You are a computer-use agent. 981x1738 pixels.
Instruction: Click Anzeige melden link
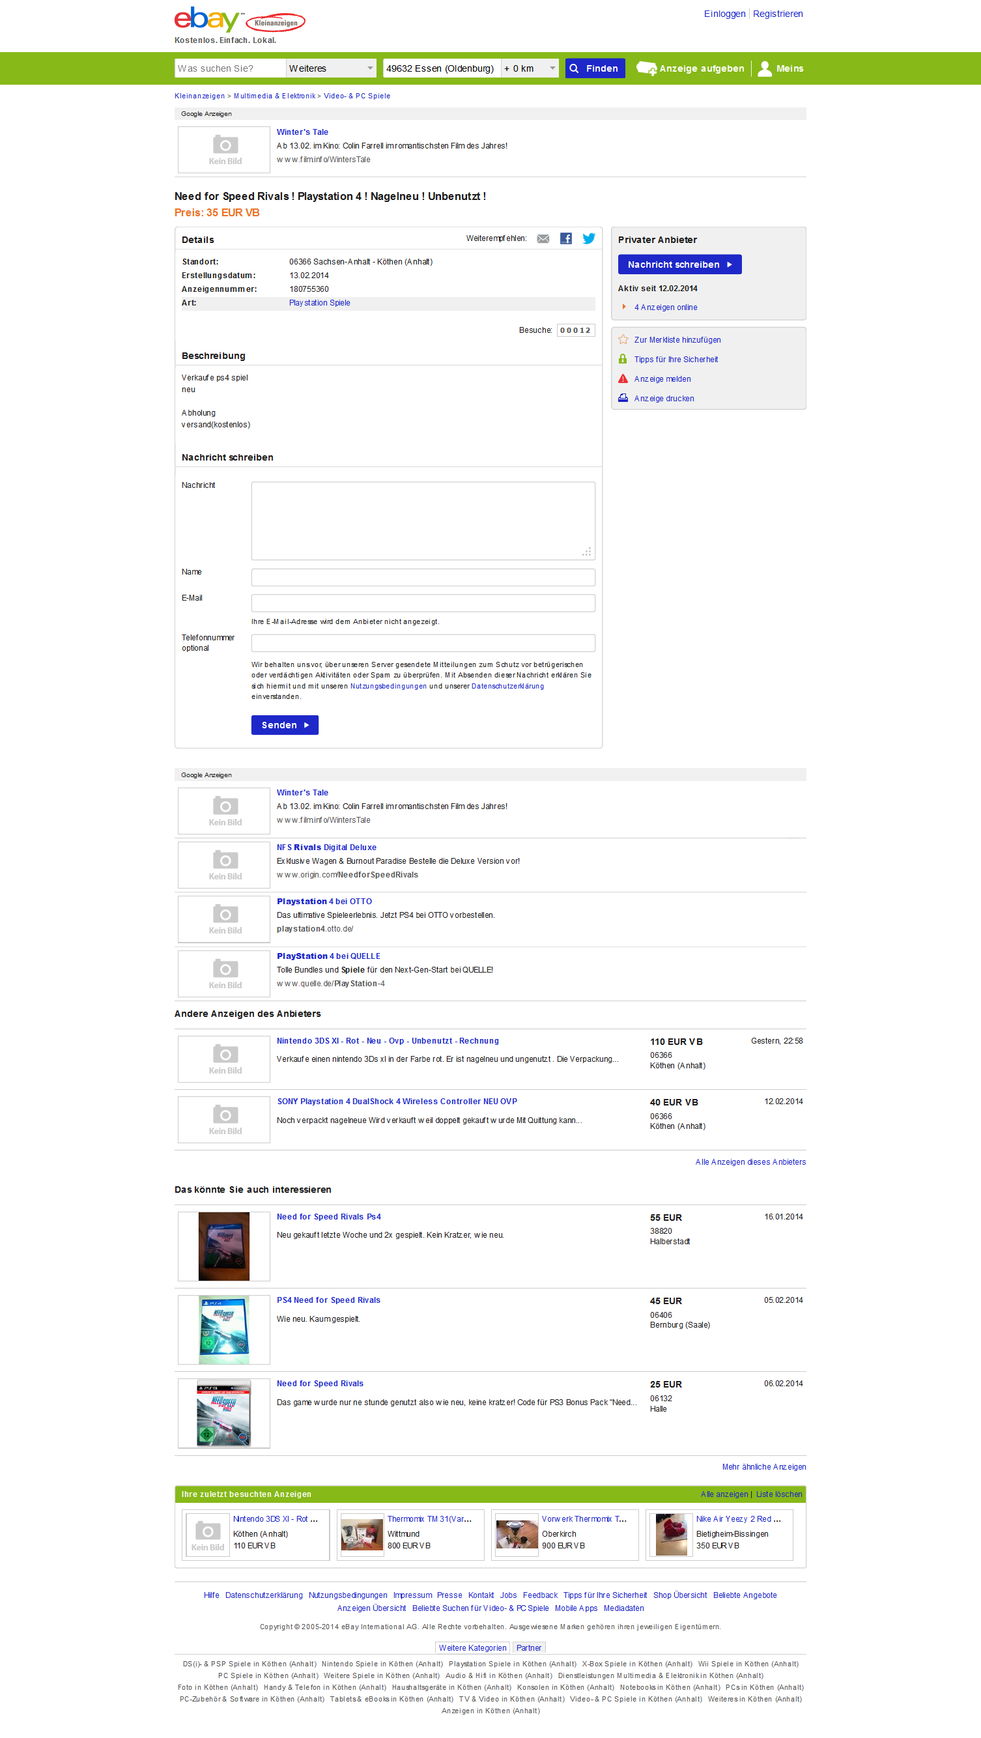pos(662,380)
